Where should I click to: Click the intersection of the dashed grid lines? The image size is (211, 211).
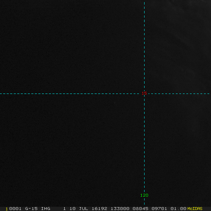[144, 94]
